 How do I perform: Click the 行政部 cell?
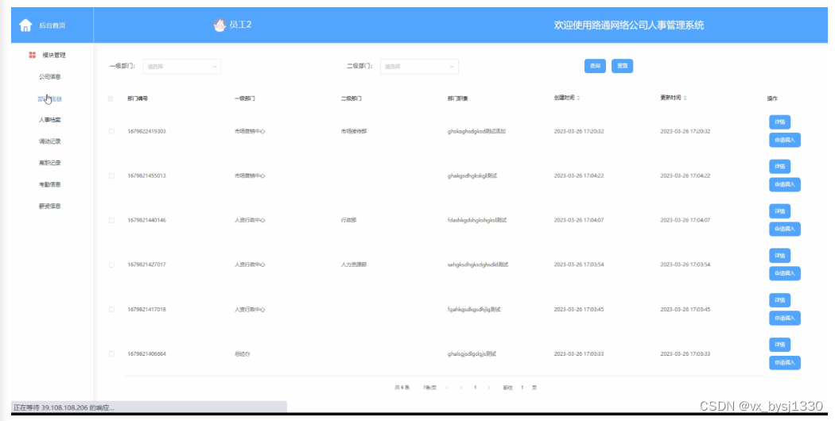pyautogui.click(x=349, y=220)
